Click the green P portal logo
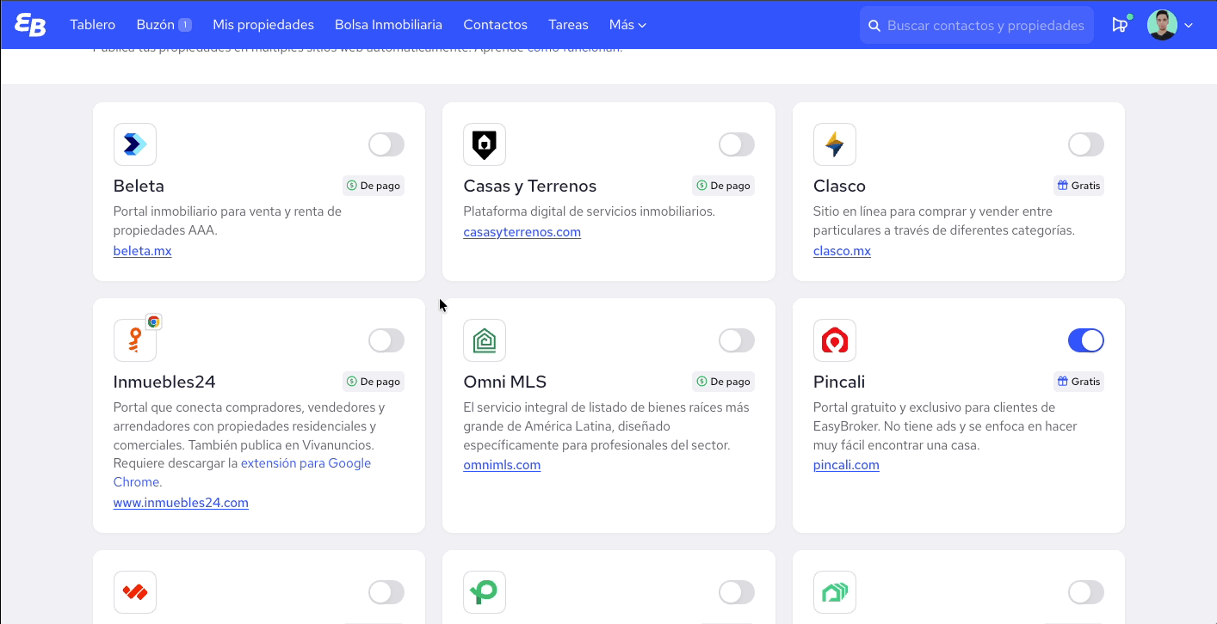 (x=485, y=592)
